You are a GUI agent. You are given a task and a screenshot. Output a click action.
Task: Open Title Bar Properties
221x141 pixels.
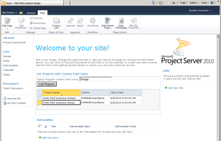[x=134, y=23]
